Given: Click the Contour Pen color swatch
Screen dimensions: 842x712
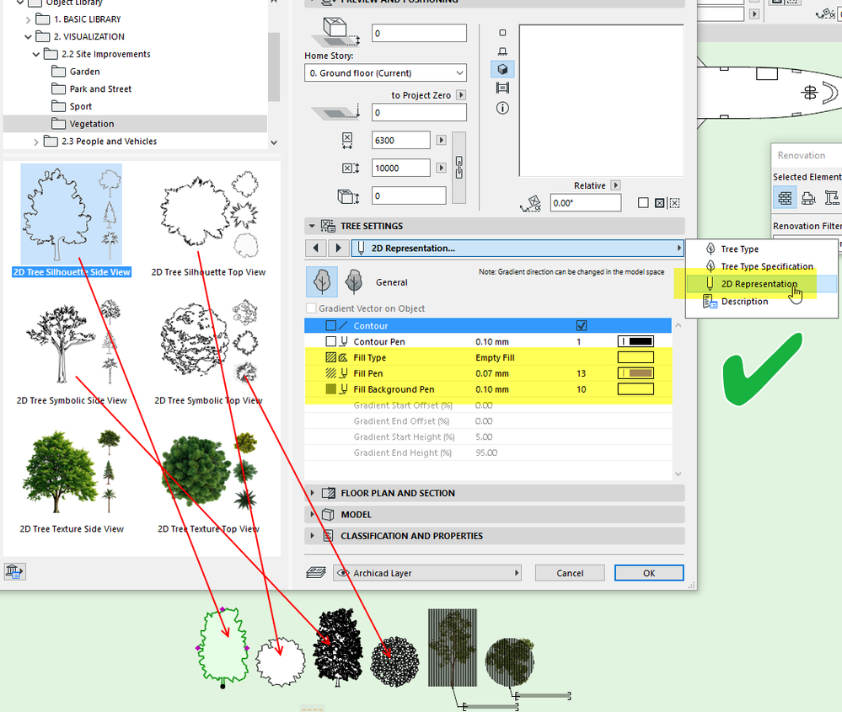Looking at the screenshot, I should click(x=636, y=341).
